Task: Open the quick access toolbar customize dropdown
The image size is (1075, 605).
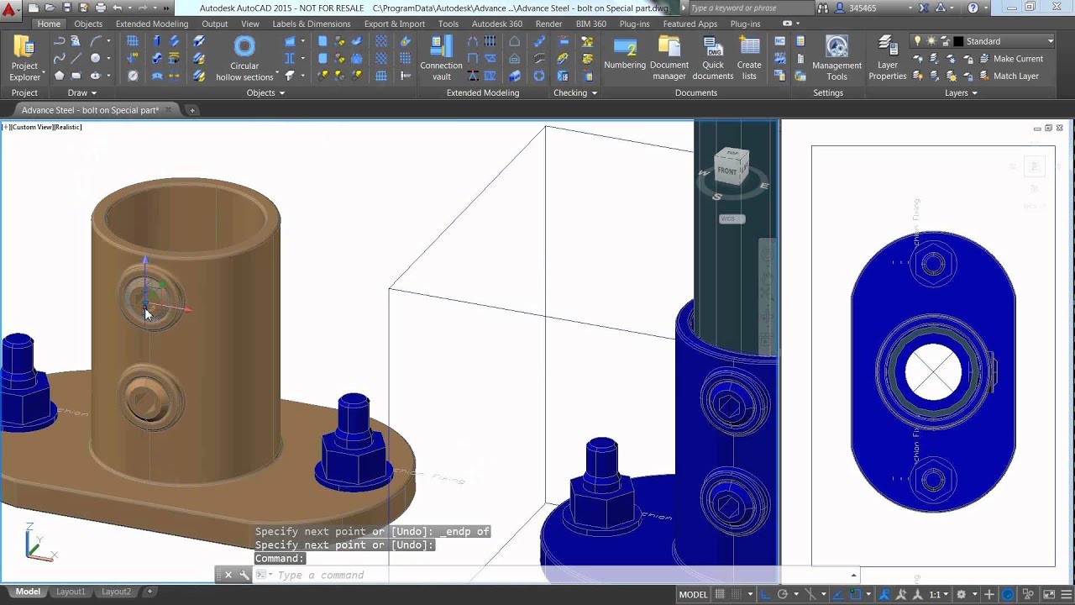Action: click(x=166, y=8)
